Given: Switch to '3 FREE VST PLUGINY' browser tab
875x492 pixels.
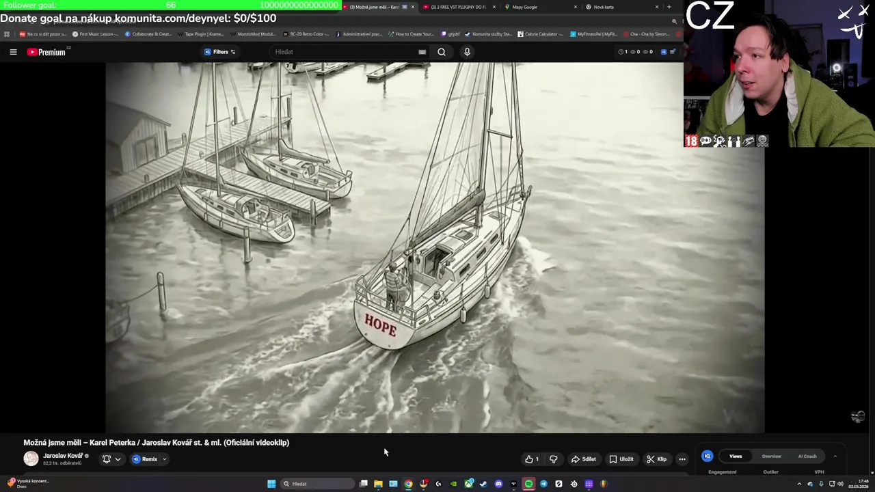Looking at the screenshot, I should (458, 7).
